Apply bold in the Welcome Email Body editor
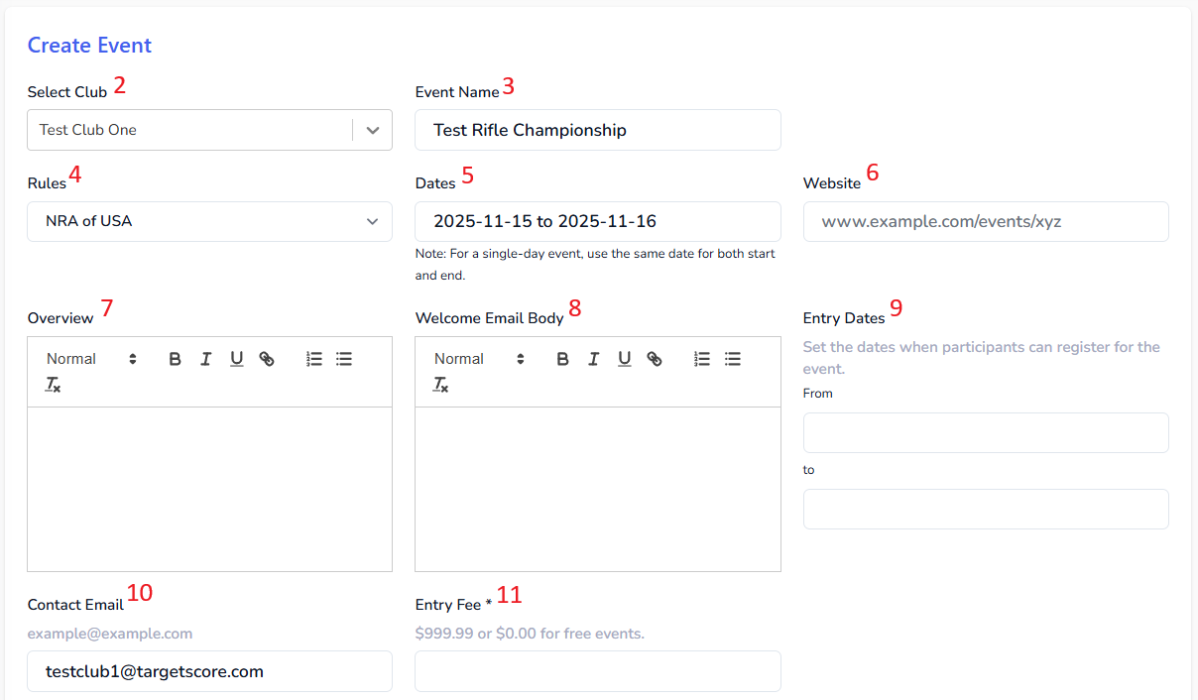Viewport: 1198px width, 700px height. pyautogui.click(x=563, y=359)
